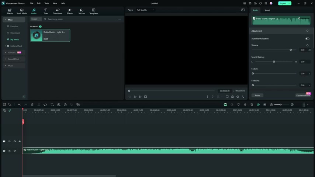
Task: Switch to the Speed tab
Action: tap(267, 10)
